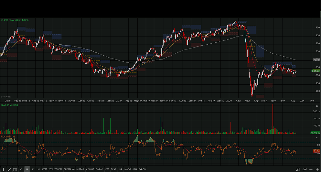321x172 pixels.
Task: Select the ΕΥΡΩΒ symbol shortcut
Action: [x=142, y=169]
